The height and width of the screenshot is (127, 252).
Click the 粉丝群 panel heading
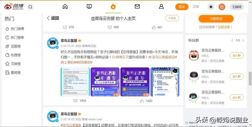(x=194, y=41)
